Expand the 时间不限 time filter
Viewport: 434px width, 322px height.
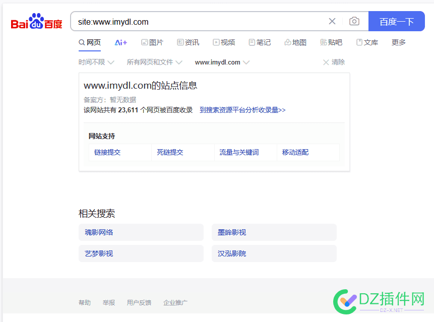coord(96,62)
